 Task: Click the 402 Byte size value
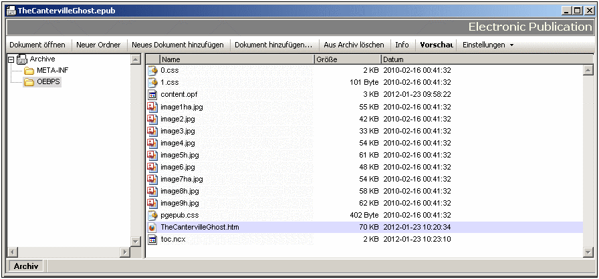click(x=364, y=215)
